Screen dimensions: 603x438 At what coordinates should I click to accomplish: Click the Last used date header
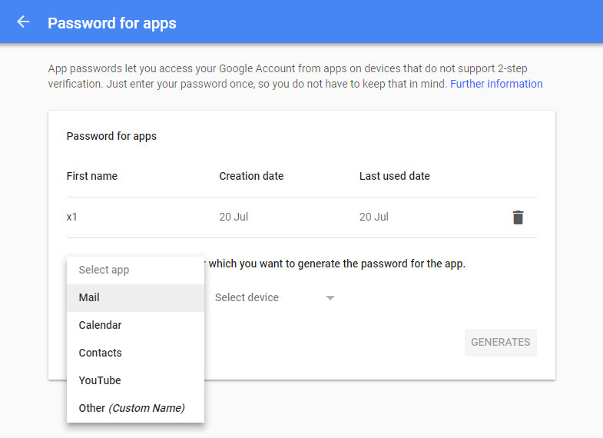pos(395,176)
